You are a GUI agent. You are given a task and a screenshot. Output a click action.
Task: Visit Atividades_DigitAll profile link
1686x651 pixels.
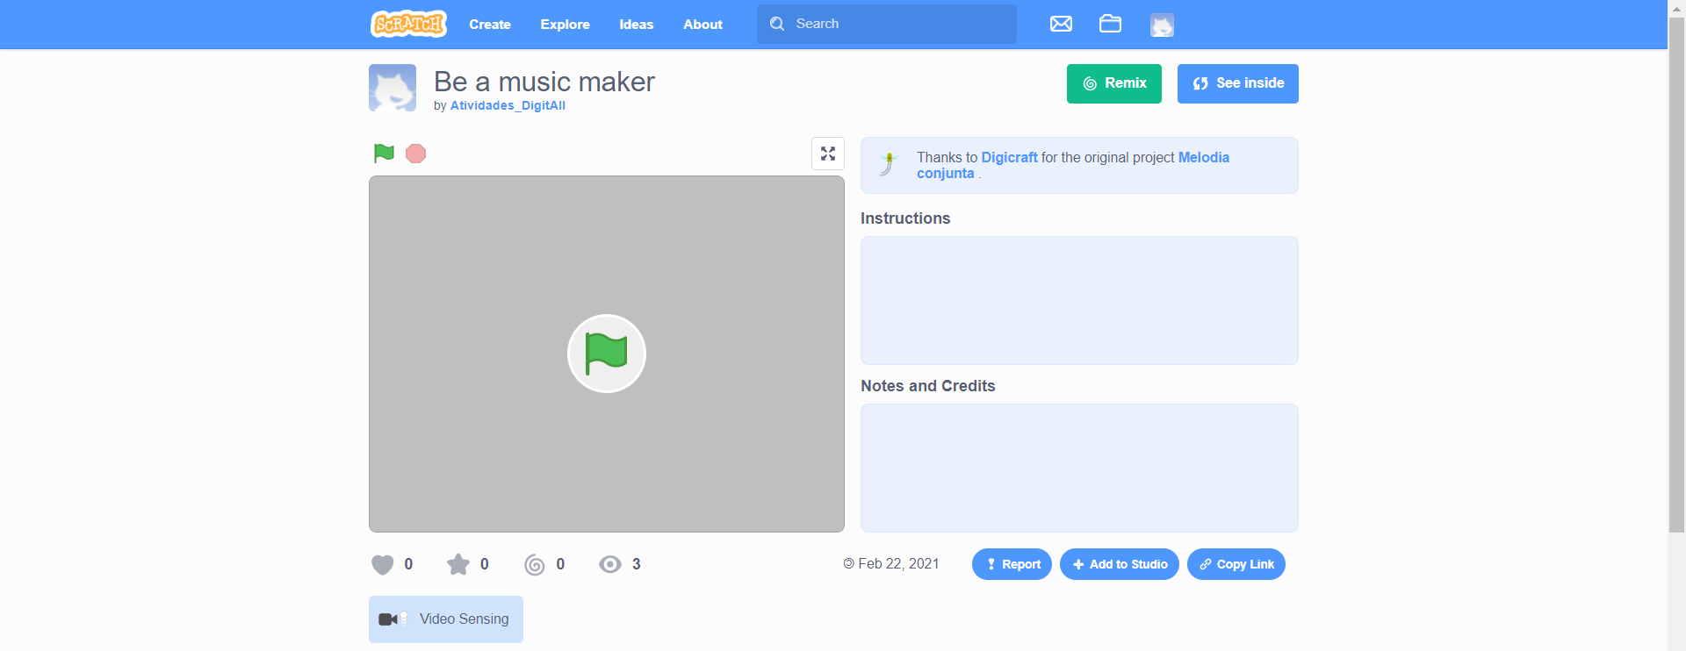pos(508,105)
